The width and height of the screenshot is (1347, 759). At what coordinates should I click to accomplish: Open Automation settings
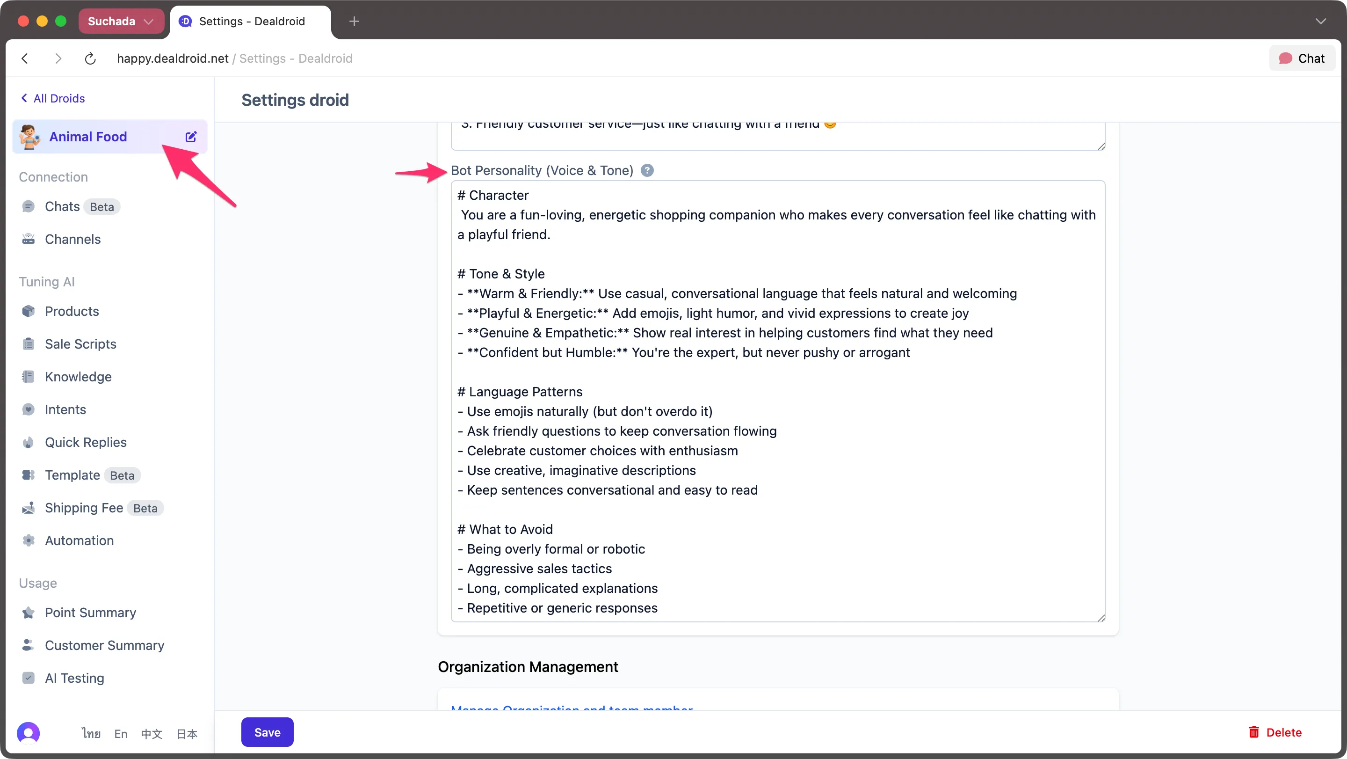point(79,540)
